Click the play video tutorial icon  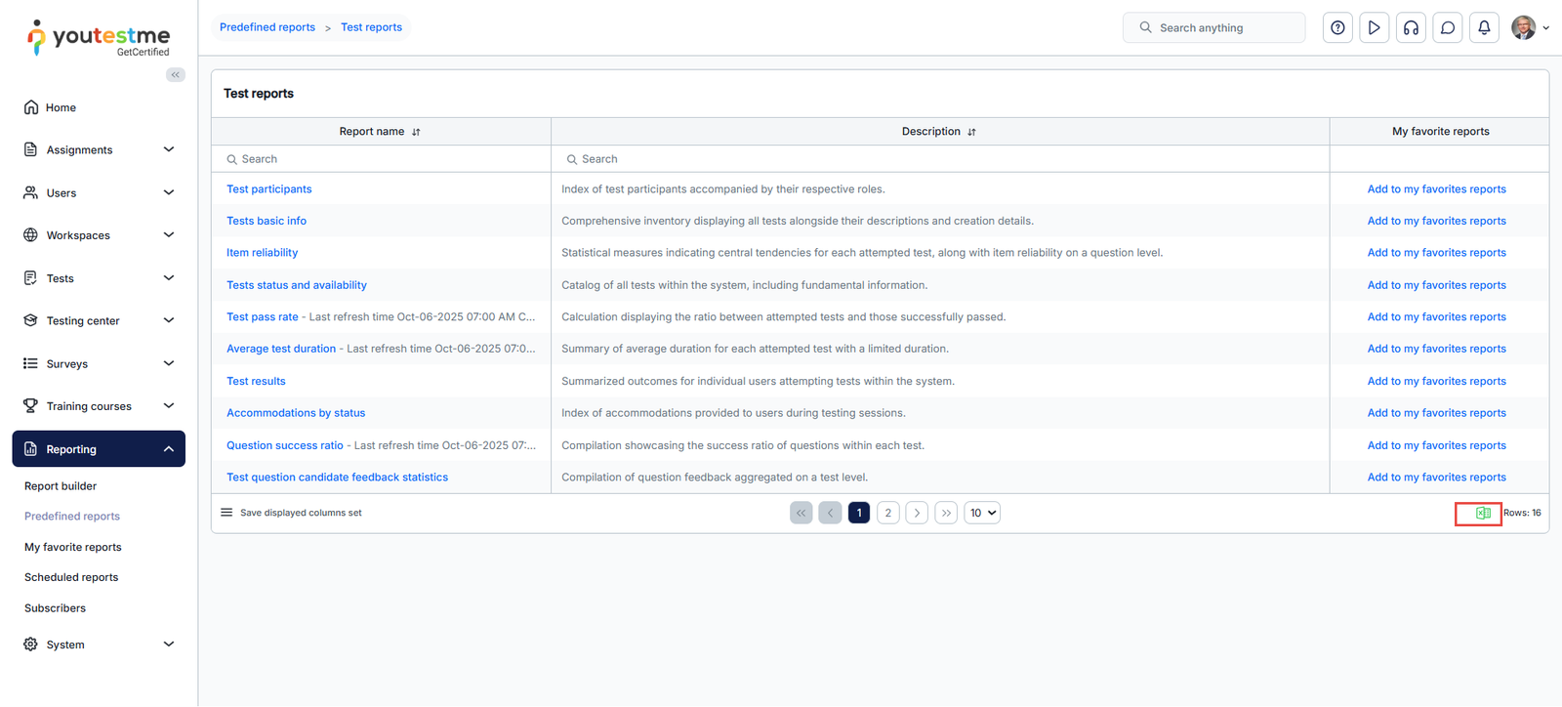[1374, 27]
